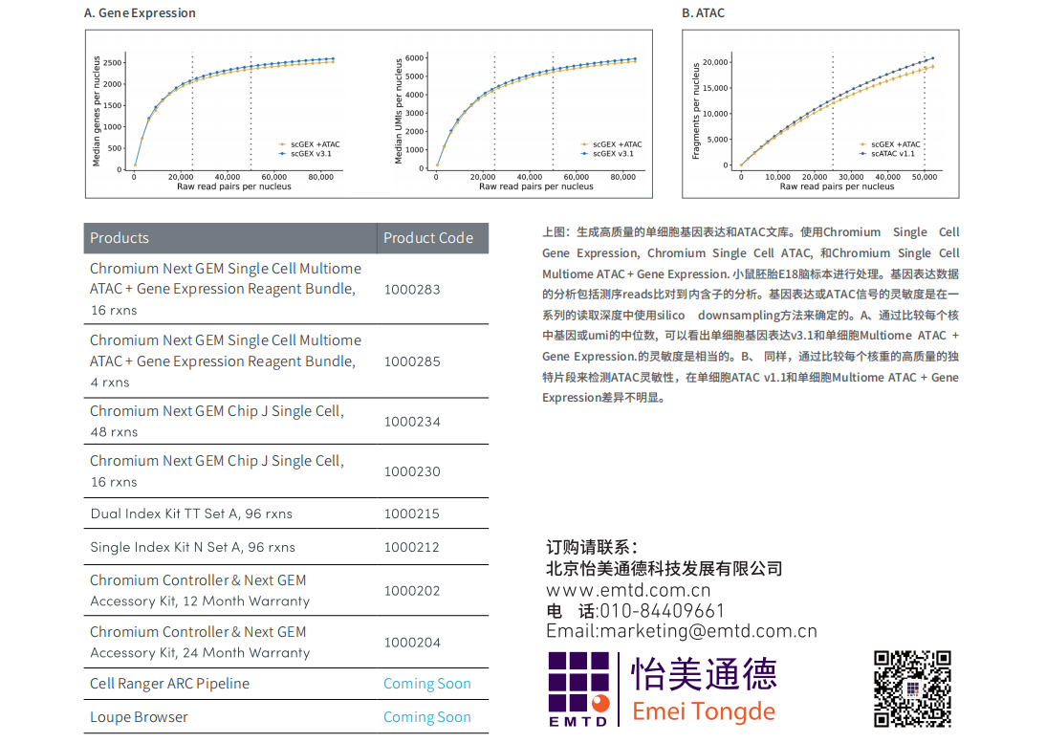Select product code 1000283
1046x743 pixels.
point(412,289)
